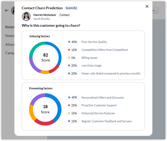Screen dimensions: 167x141
Task: Click Competitive Offers from Competitors label
Action: [x=105, y=50]
